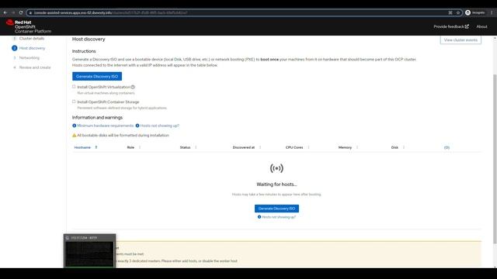Click the warning triangle about bootable disks
Viewport: 497px width, 279px height.
[75, 136]
